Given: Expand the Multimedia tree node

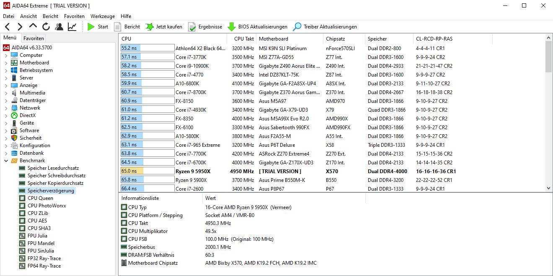Looking at the screenshot, I should coord(6,93).
